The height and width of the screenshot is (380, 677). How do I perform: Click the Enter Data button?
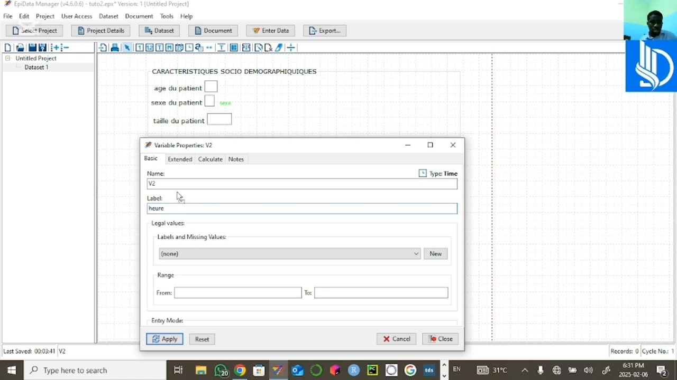pyautogui.click(x=271, y=31)
